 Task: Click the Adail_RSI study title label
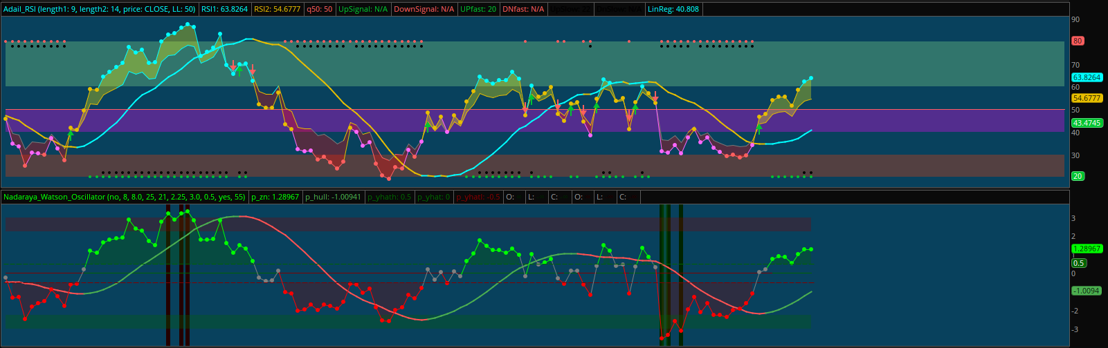click(100, 9)
